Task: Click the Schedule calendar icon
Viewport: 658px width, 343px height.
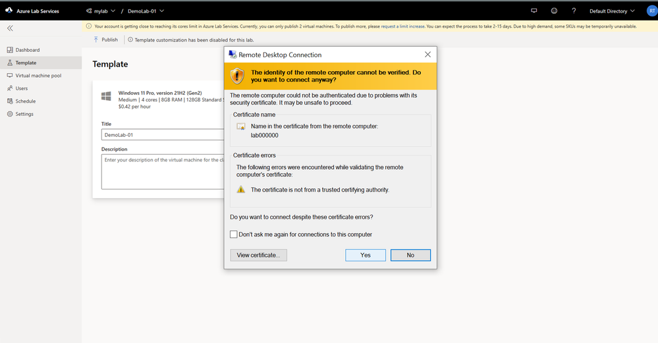Action: [x=10, y=101]
